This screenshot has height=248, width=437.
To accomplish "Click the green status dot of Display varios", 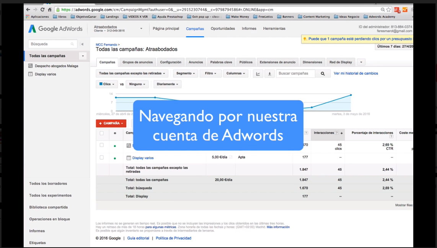I will coord(115,158).
